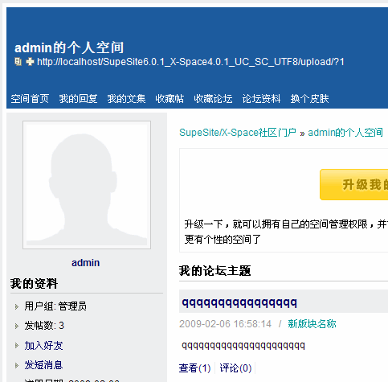Click 加入好友 to add friend
Viewport: 388px width, 382px height.
coord(43,346)
